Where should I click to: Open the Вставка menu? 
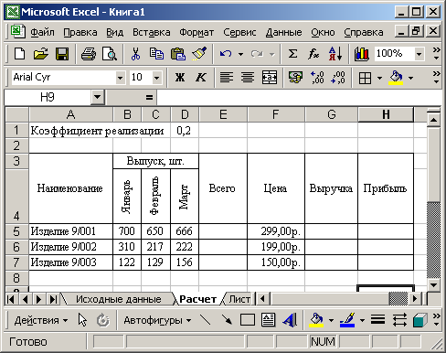(152, 32)
